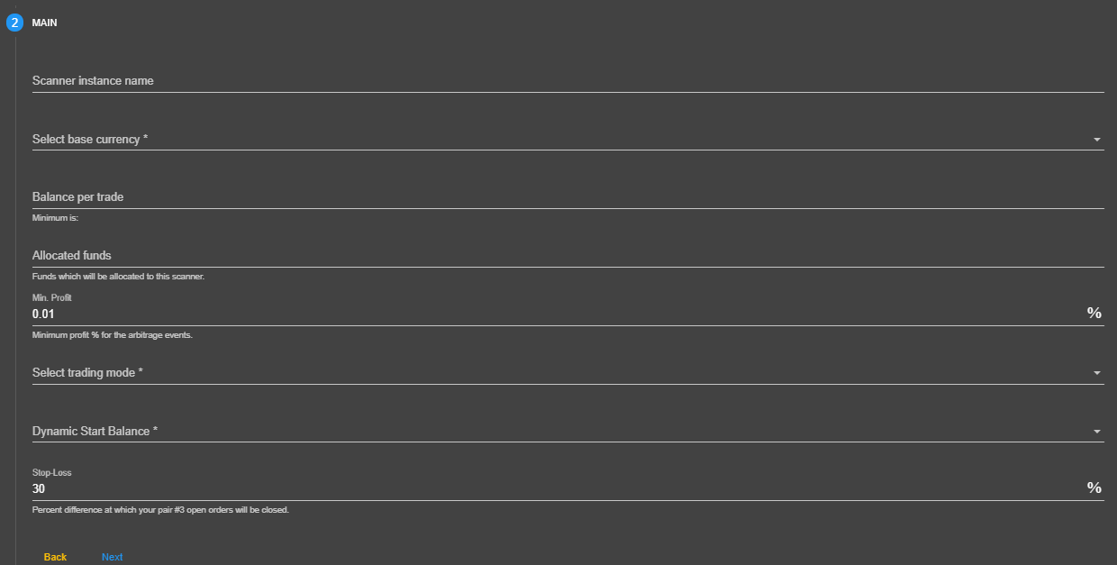
Task: Open the Dynamic Start Balance dropdown field
Action: pos(568,431)
